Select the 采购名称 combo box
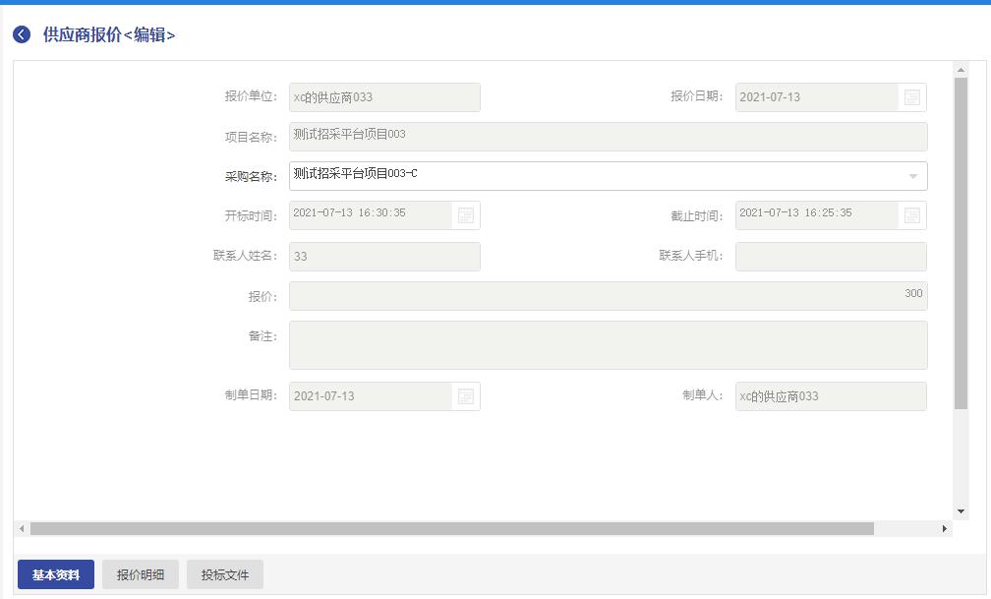Screen dimensions: 991x599 (590, 176)
